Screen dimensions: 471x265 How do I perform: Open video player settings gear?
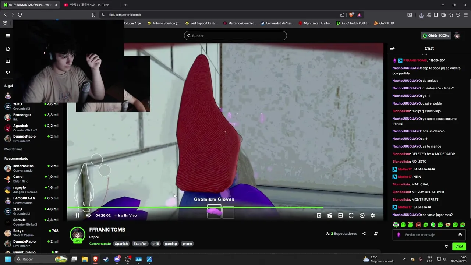[373, 215]
